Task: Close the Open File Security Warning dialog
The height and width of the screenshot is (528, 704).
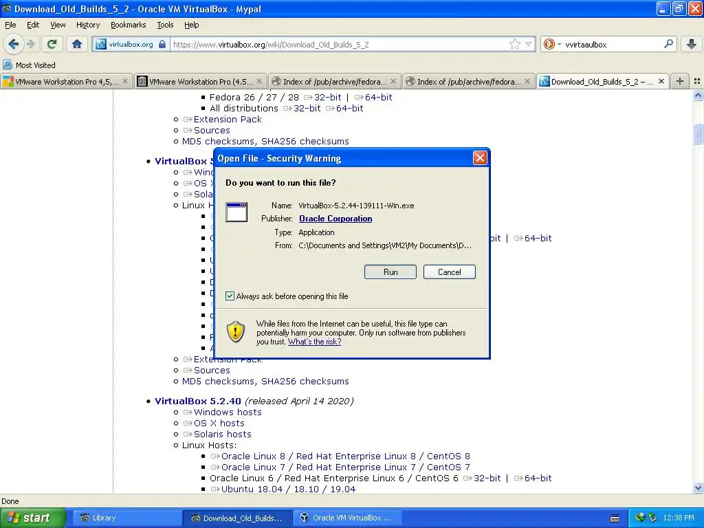Action: pos(480,158)
